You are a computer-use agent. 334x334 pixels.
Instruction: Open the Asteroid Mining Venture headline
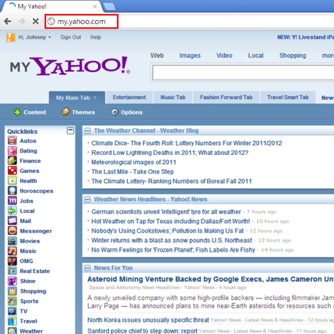pyautogui.click(x=210, y=279)
